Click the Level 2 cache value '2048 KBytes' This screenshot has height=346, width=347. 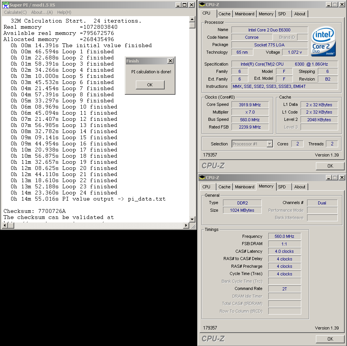coord(319,120)
